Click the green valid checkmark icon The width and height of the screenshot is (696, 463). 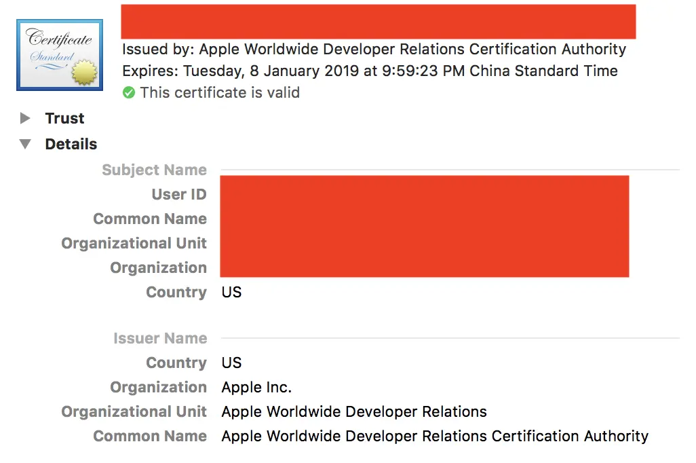point(129,93)
